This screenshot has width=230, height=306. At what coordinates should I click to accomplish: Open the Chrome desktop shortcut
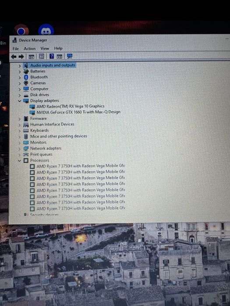coord(21,30)
